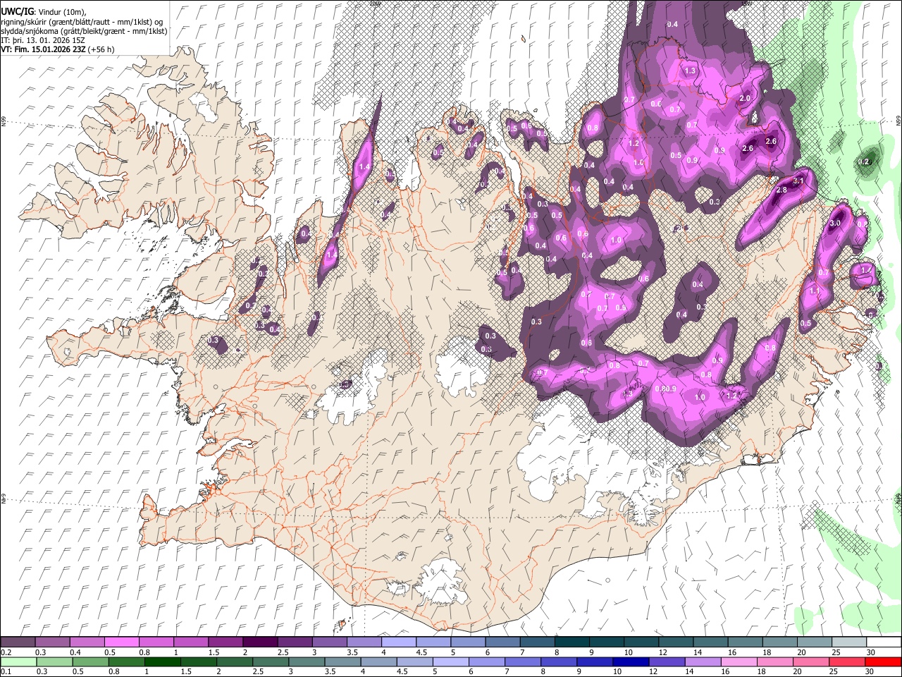Click the 'IT: þri. 13. 01. 2026 15Z' line
This screenshot has height=677, width=902.
[x=44, y=40]
